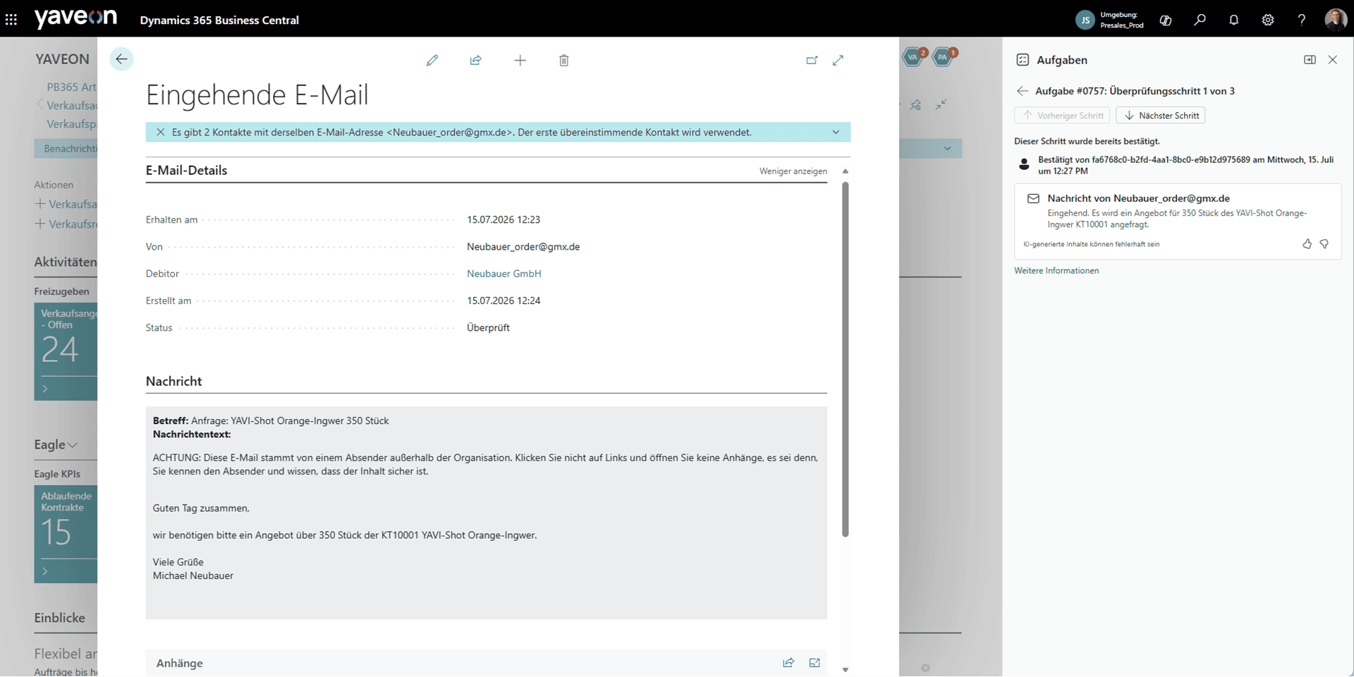Click scrollbar down arrow at bottom
This screenshot has width=1354, height=677.
846,670
